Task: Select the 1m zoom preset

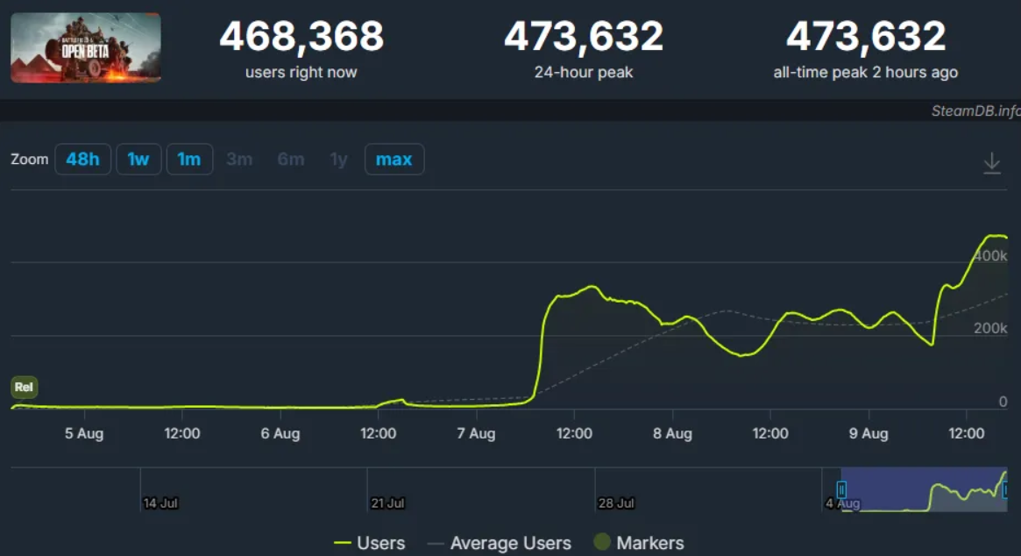Action: pos(189,159)
